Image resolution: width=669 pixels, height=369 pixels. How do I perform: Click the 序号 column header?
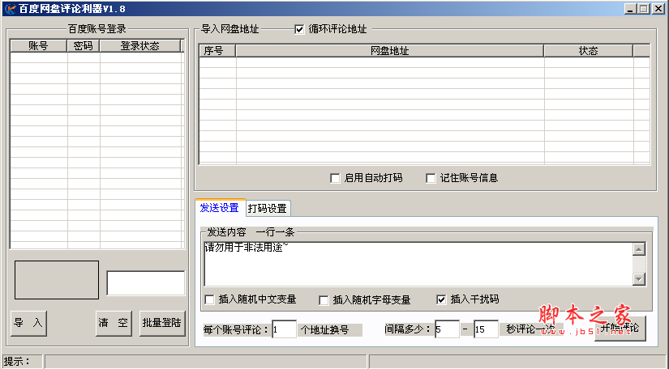(217, 51)
